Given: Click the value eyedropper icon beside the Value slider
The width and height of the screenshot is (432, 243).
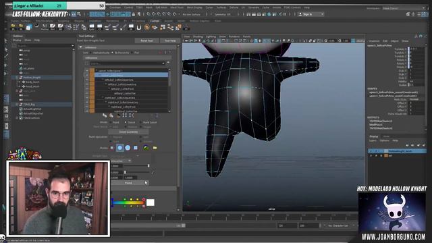Looking at the screenshot, I should [153, 173].
